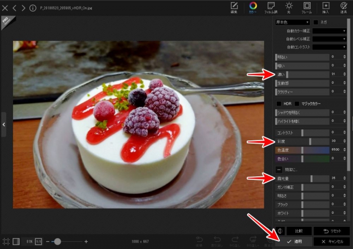Open the 原本色 preset dropdown

coord(292,22)
